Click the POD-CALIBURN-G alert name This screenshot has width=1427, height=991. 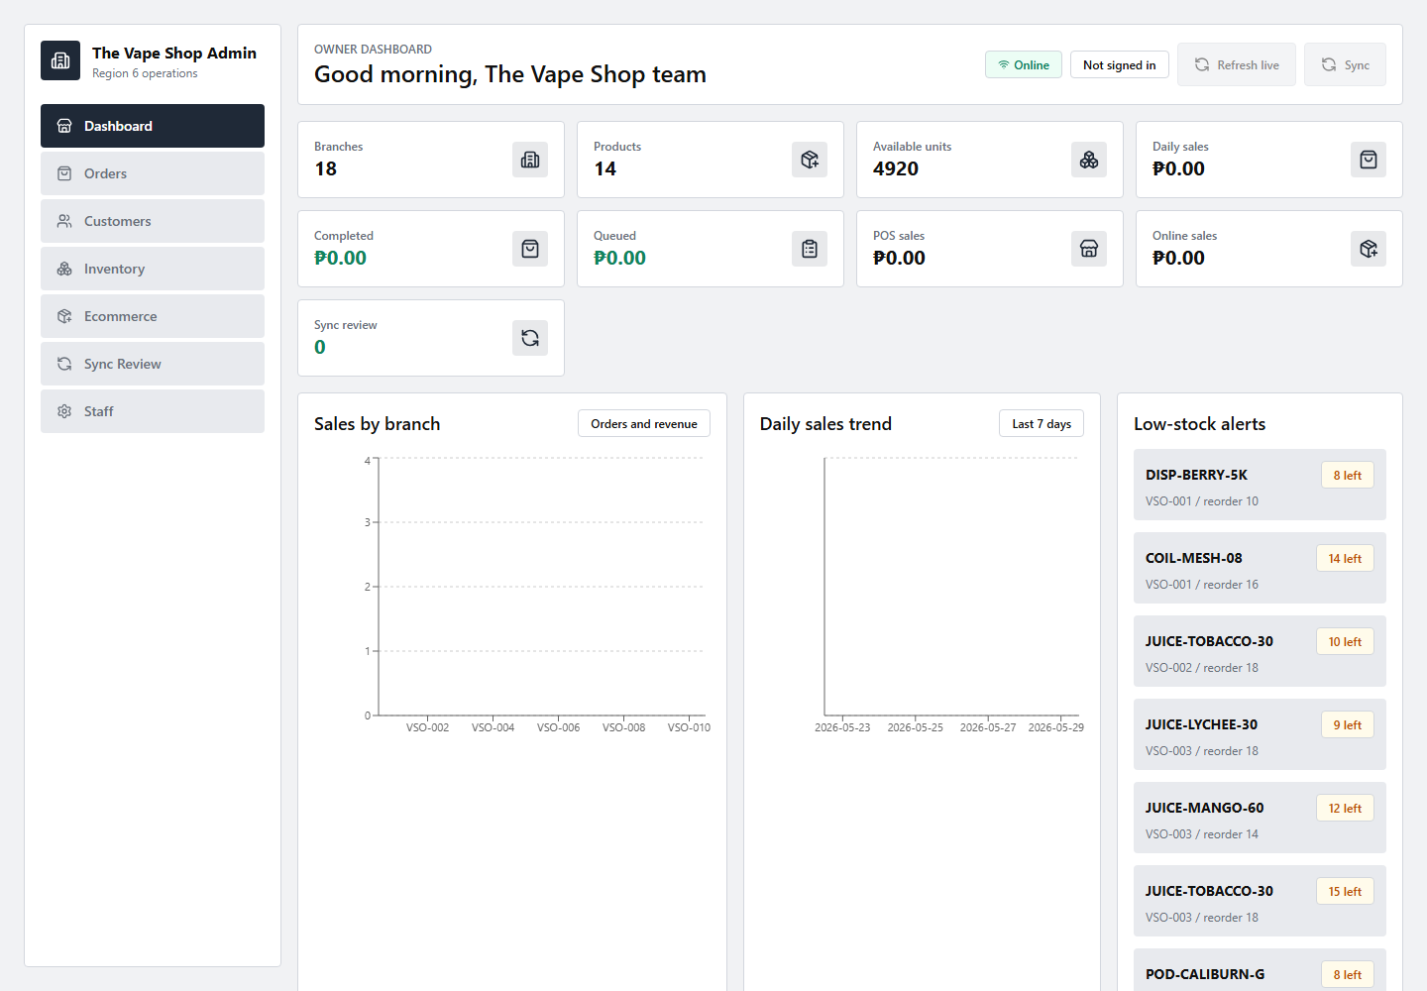1205,974
